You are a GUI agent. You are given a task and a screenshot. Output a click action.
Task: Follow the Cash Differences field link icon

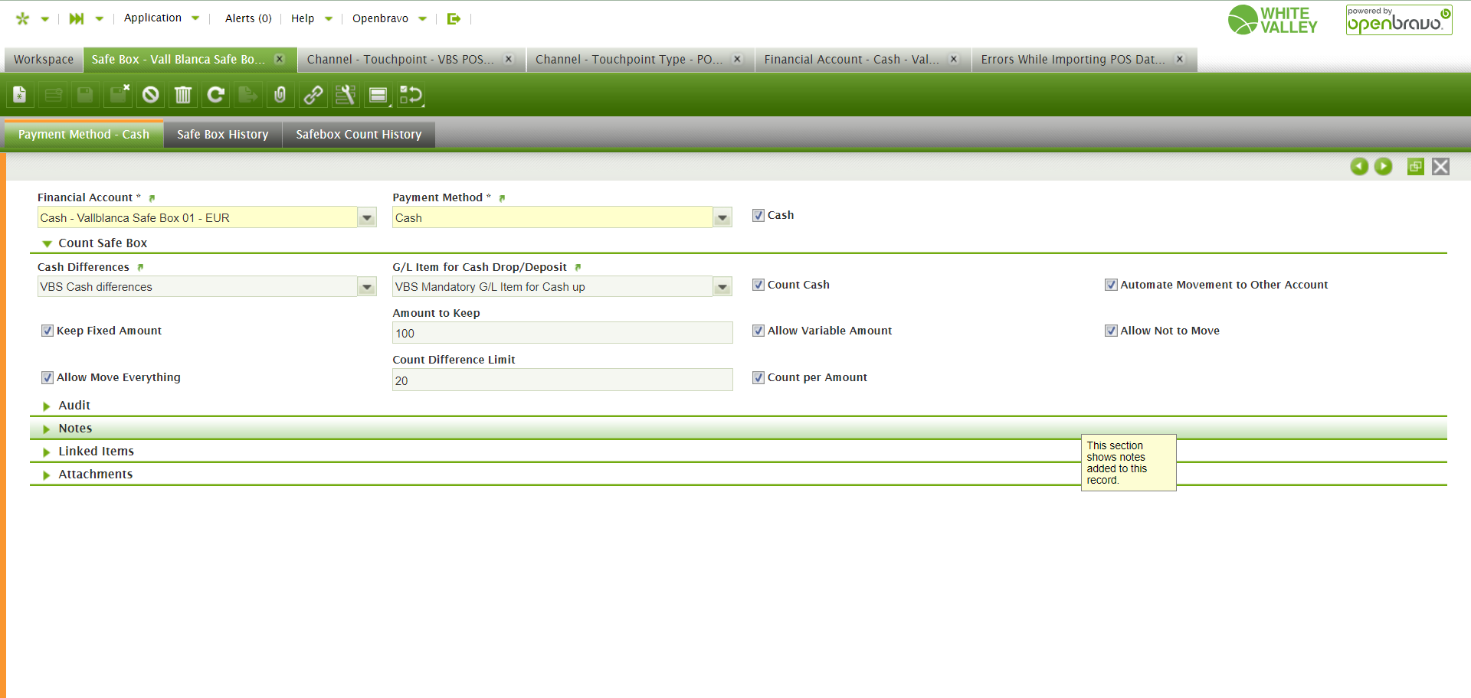point(140,267)
